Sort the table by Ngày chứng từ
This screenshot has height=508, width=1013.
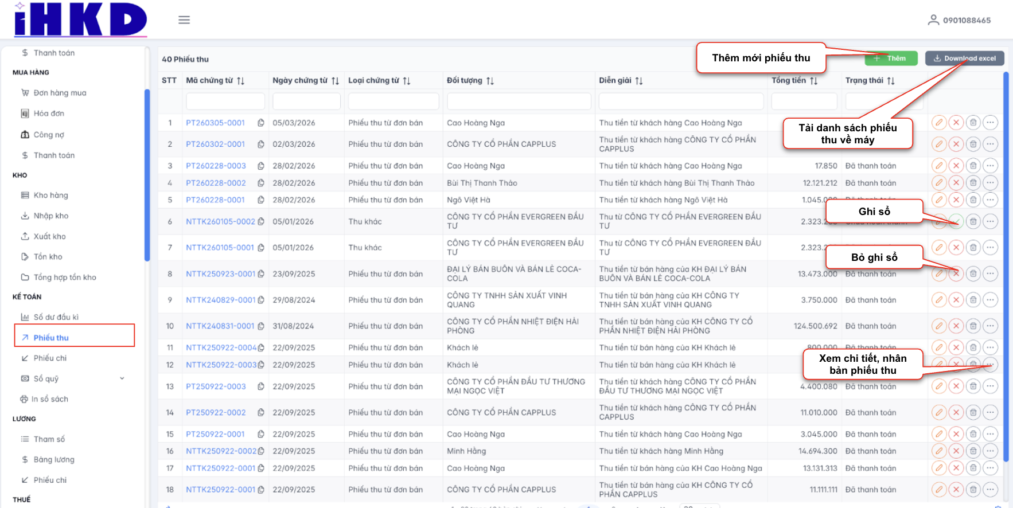tap(335, 81)
